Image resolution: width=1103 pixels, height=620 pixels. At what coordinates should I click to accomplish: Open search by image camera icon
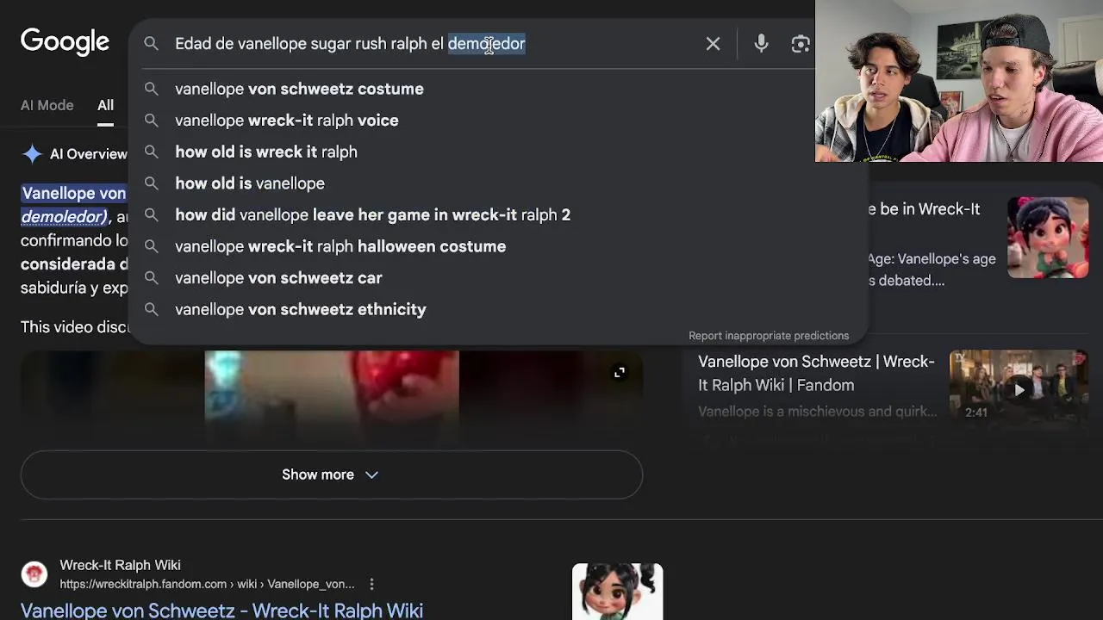801,44
